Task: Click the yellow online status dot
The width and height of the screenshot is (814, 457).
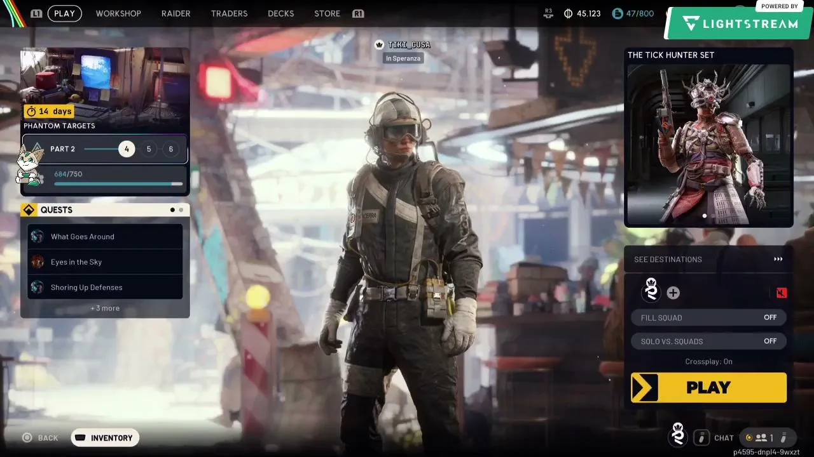Action: (x=748, y=437)
